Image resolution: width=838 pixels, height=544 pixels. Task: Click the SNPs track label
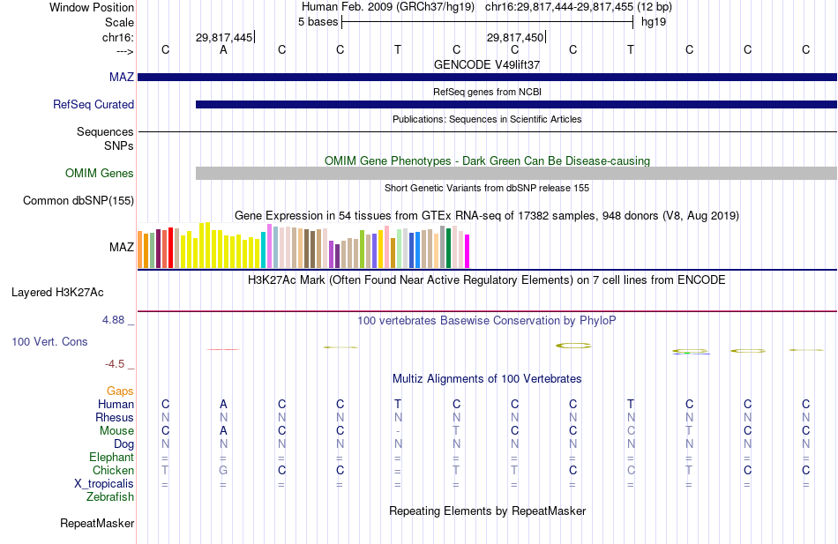point(119,145)
